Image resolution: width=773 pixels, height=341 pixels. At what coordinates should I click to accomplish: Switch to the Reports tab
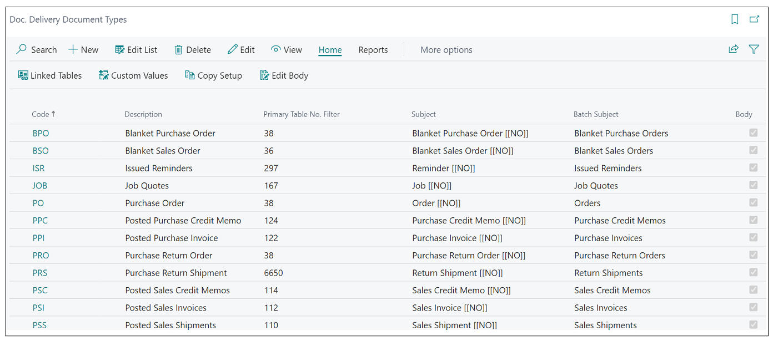click(373, 49)
